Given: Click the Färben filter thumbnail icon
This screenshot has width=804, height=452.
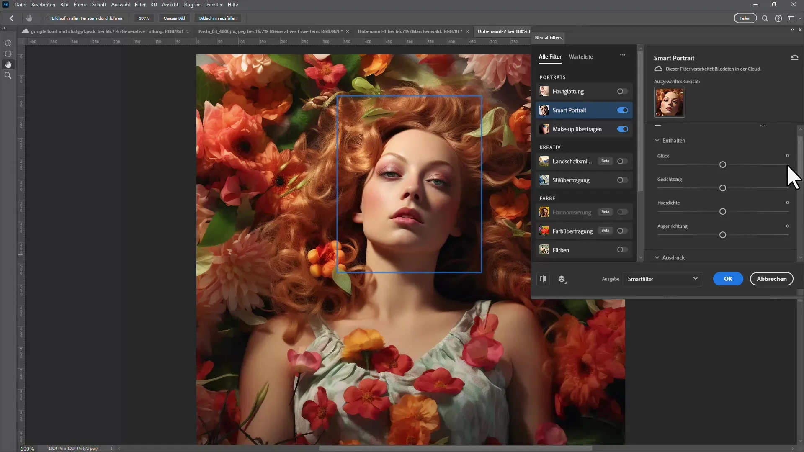Looking at the screenshot, I should (x=544, y=250).
